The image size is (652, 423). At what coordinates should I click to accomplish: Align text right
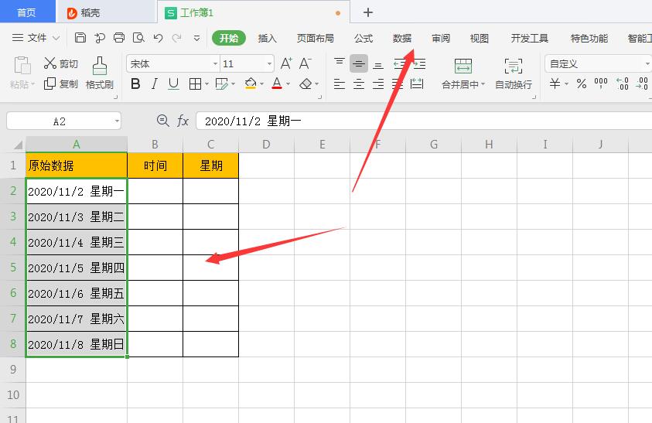pos(378,84)
